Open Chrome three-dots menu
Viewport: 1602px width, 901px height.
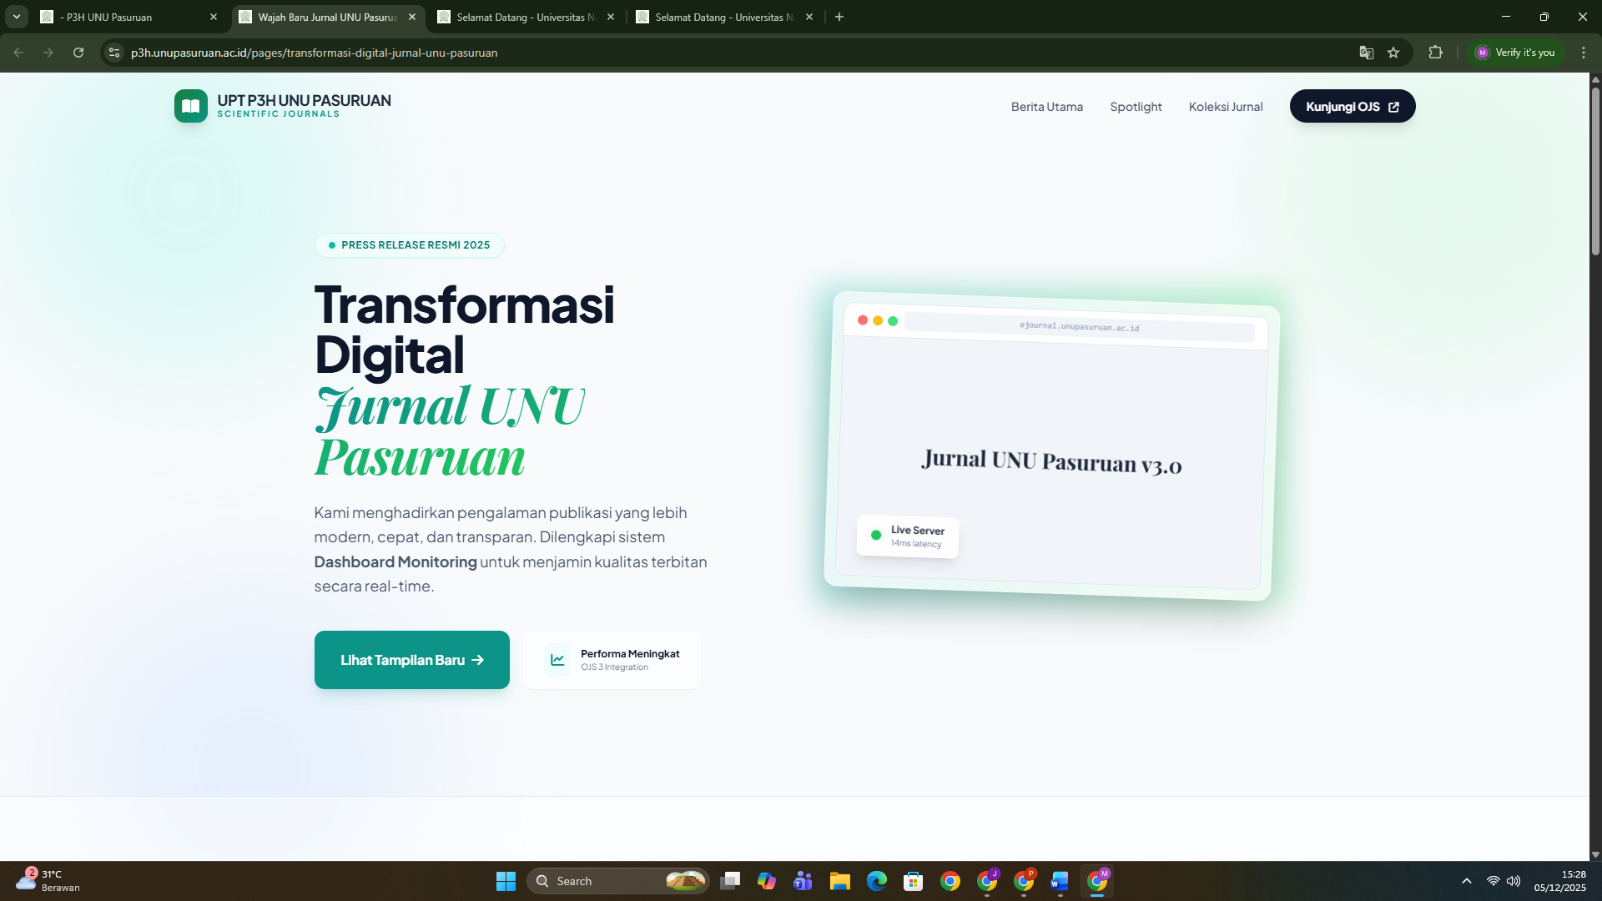click(1584, 53)
